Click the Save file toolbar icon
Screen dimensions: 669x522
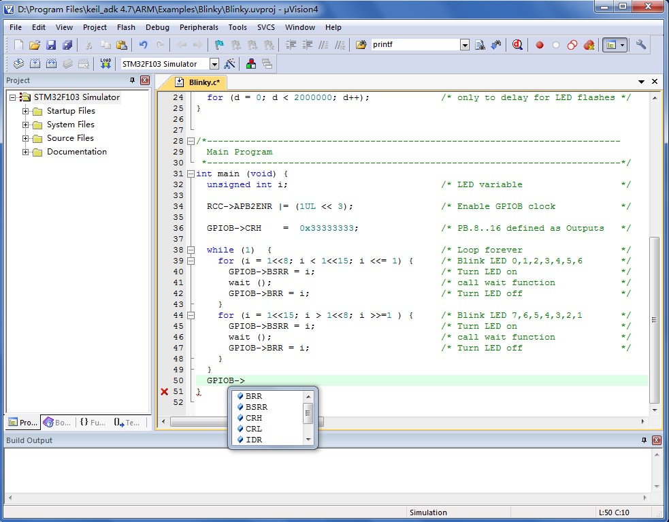coord(51,45)
